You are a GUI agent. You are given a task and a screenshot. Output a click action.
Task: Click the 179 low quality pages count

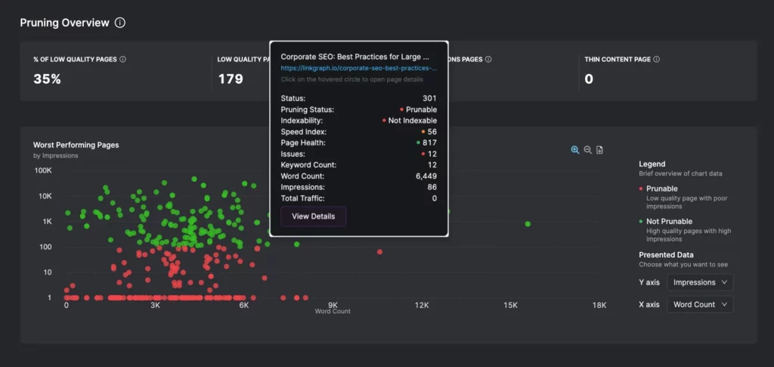tap(230, 79)
